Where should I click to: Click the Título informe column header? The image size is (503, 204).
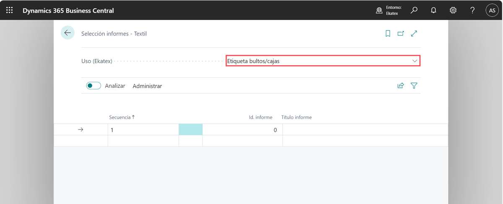point(296,117)
